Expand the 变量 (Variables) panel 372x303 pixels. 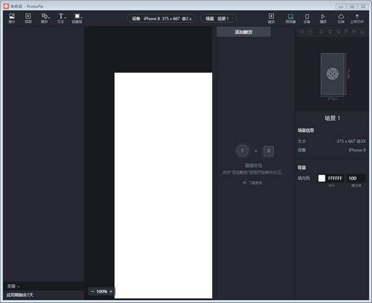tap(13, 286)
